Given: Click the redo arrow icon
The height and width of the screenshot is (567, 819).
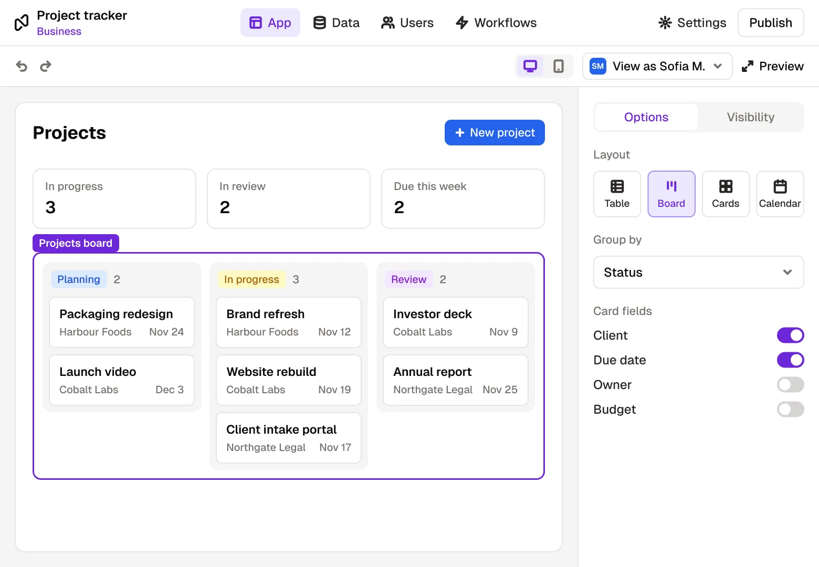Looking at the screenshot, I should point(46,66).
